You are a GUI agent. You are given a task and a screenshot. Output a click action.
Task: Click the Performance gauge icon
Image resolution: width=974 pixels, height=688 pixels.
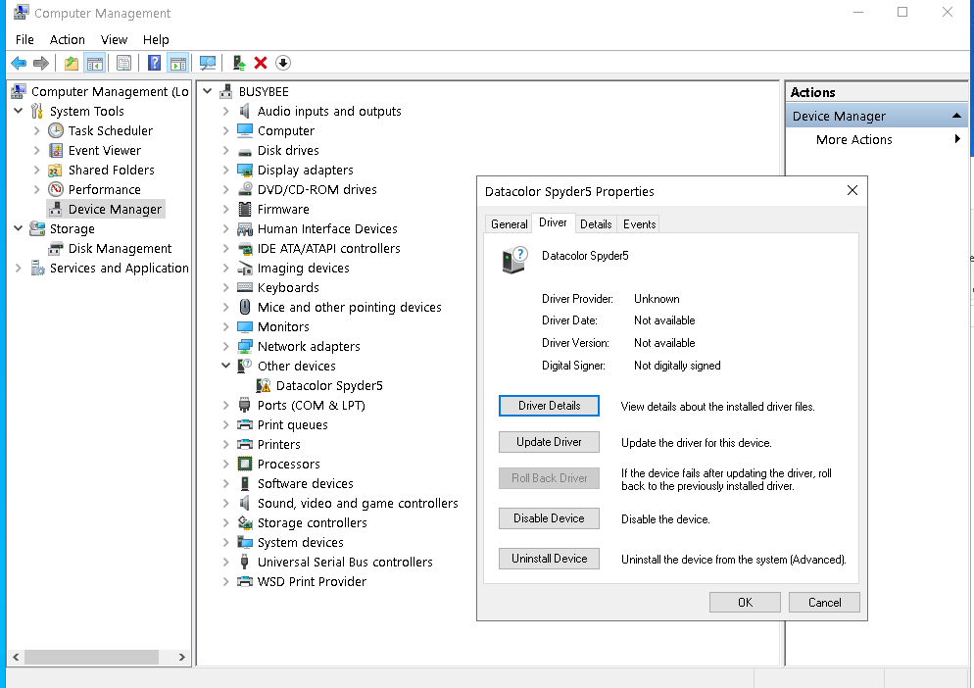pyautogui.click(x=56, y=189)
